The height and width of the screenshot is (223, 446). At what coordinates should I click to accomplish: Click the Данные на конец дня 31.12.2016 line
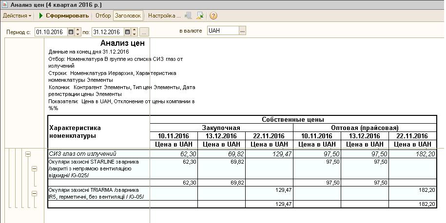89,52
